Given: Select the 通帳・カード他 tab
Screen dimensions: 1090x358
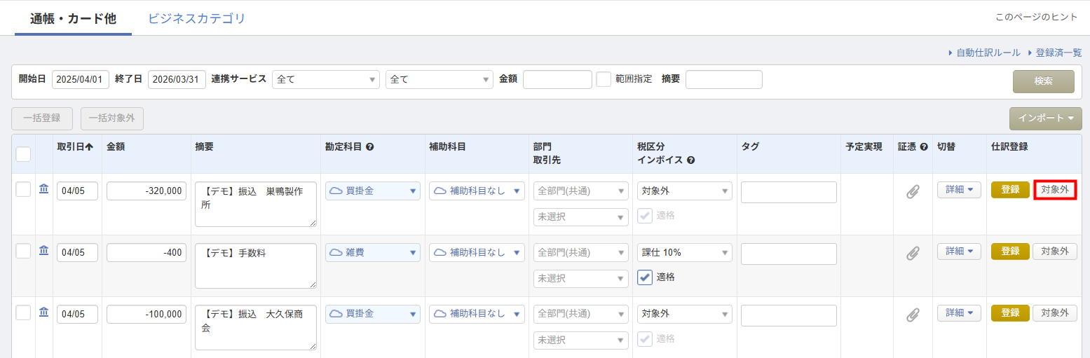Looking at the screenshot, I should [x=73, y=19].
